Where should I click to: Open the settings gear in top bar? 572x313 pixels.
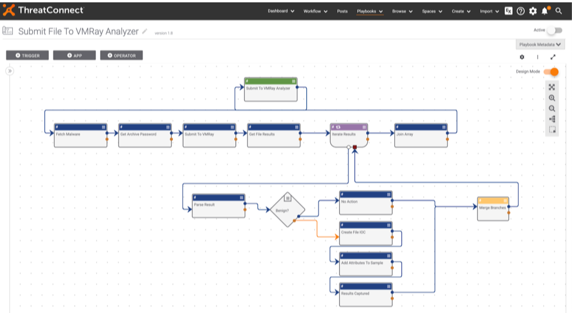click(x=533, y=11)
